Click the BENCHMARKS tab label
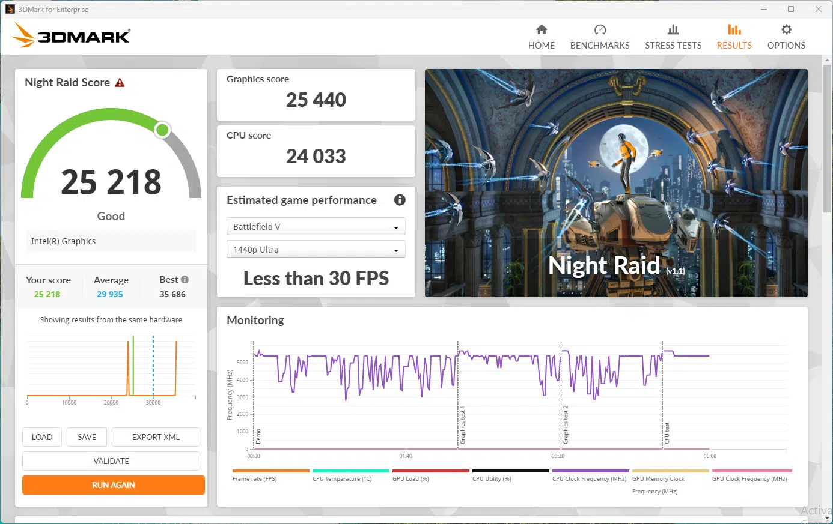Image resolution: width=833 pixels, height=524 pixels. pos(600,46)
